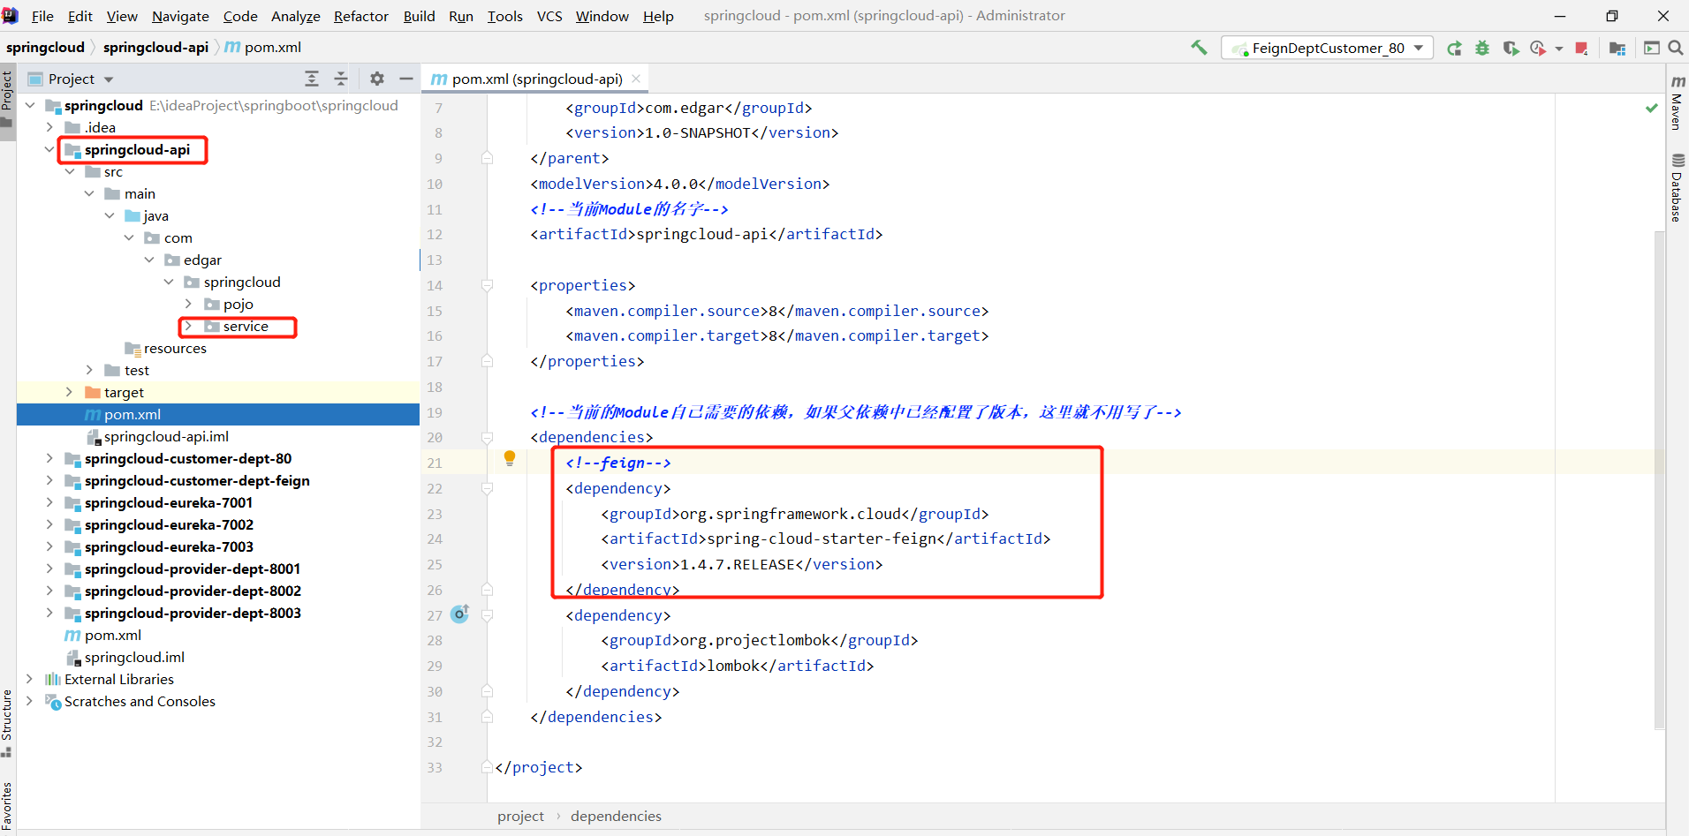Viewport: 1689px width, 836px height.
Task: Expand the service package
Action: point(188,327)
